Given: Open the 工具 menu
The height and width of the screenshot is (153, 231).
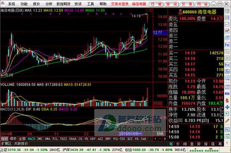Looking at the screenshot, I should [90, 4].
